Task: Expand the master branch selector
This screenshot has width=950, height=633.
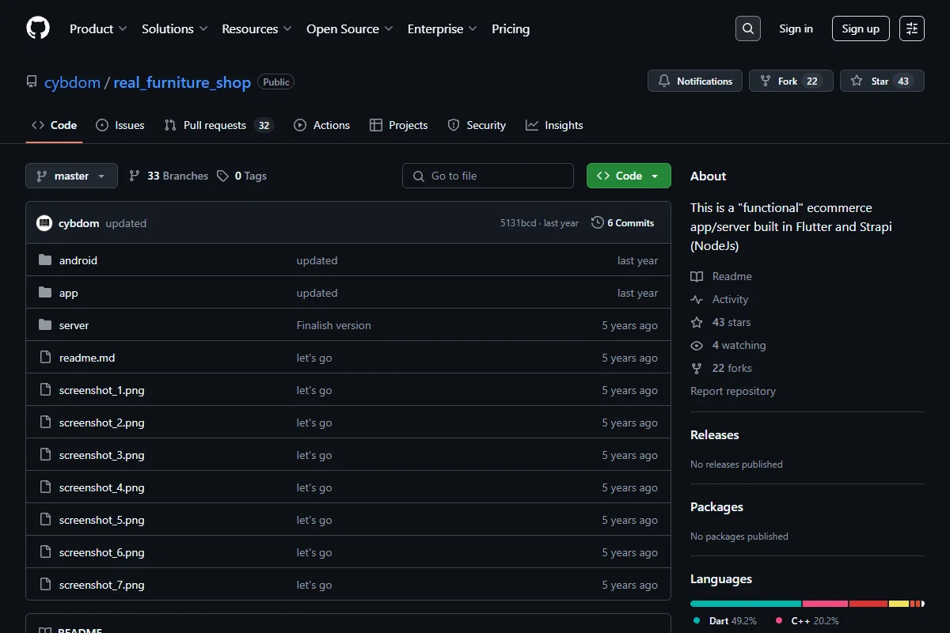Action: [x=71, y=176]
